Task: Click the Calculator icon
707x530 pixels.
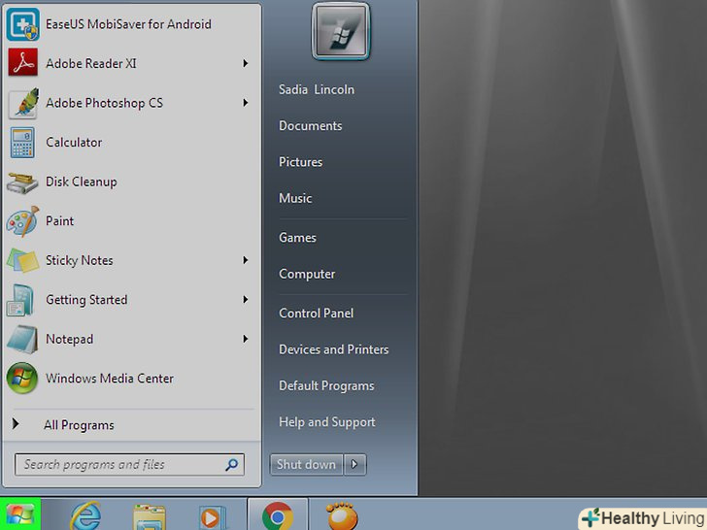Action: coord(22,143)
